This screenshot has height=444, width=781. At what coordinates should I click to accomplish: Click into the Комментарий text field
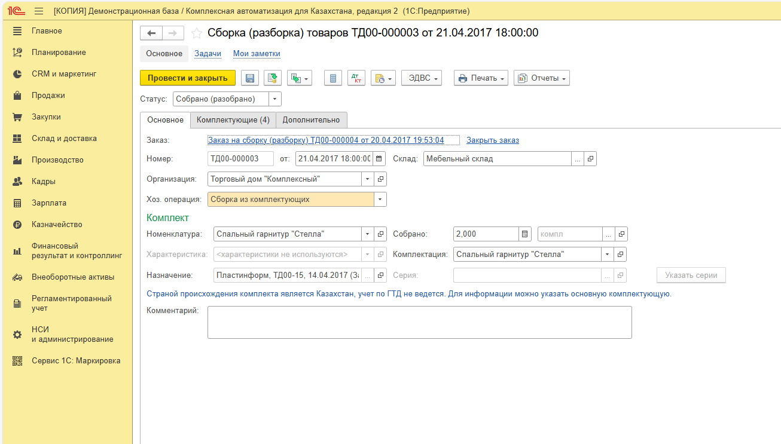coord(419,323)
